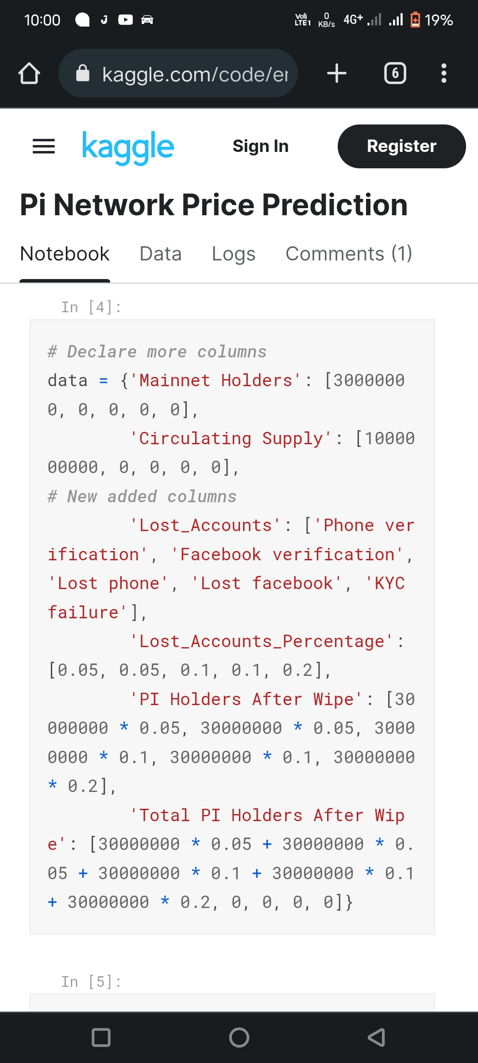The width and height of the screenshot is (478, 1063).
Task: Tap the lock icon in address bar
Action: click(x=83, y=73)
